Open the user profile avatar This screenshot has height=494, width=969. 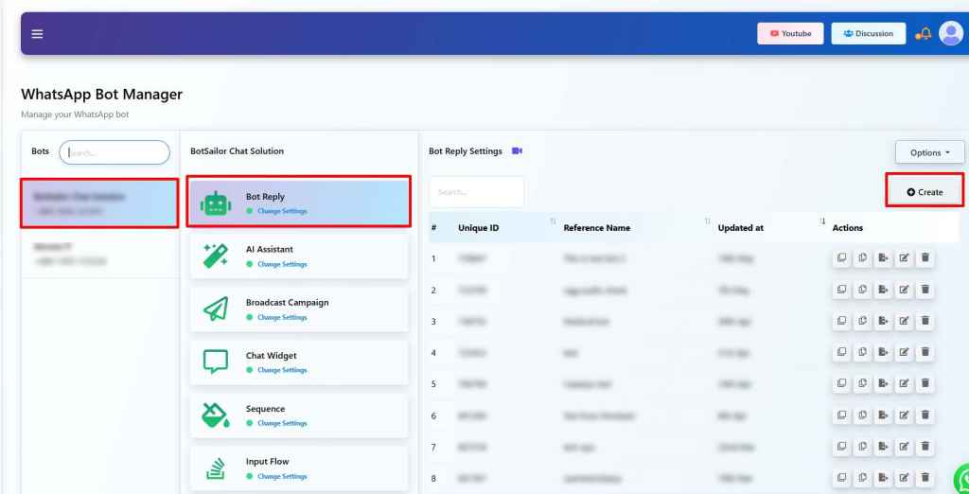tap(950, 34)
